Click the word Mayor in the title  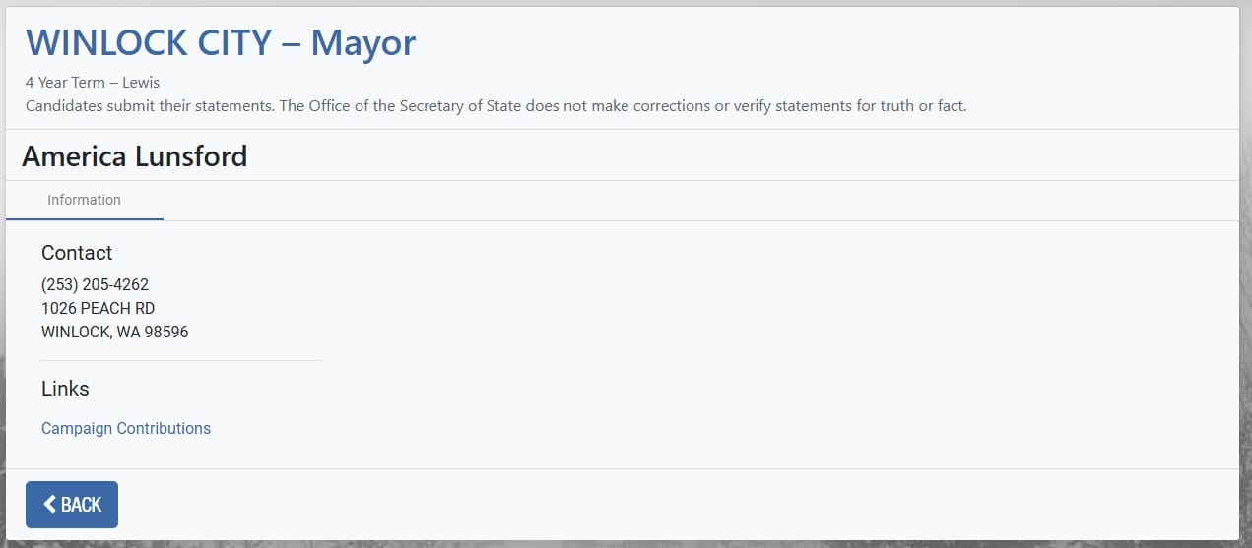(x=363, y=43)
